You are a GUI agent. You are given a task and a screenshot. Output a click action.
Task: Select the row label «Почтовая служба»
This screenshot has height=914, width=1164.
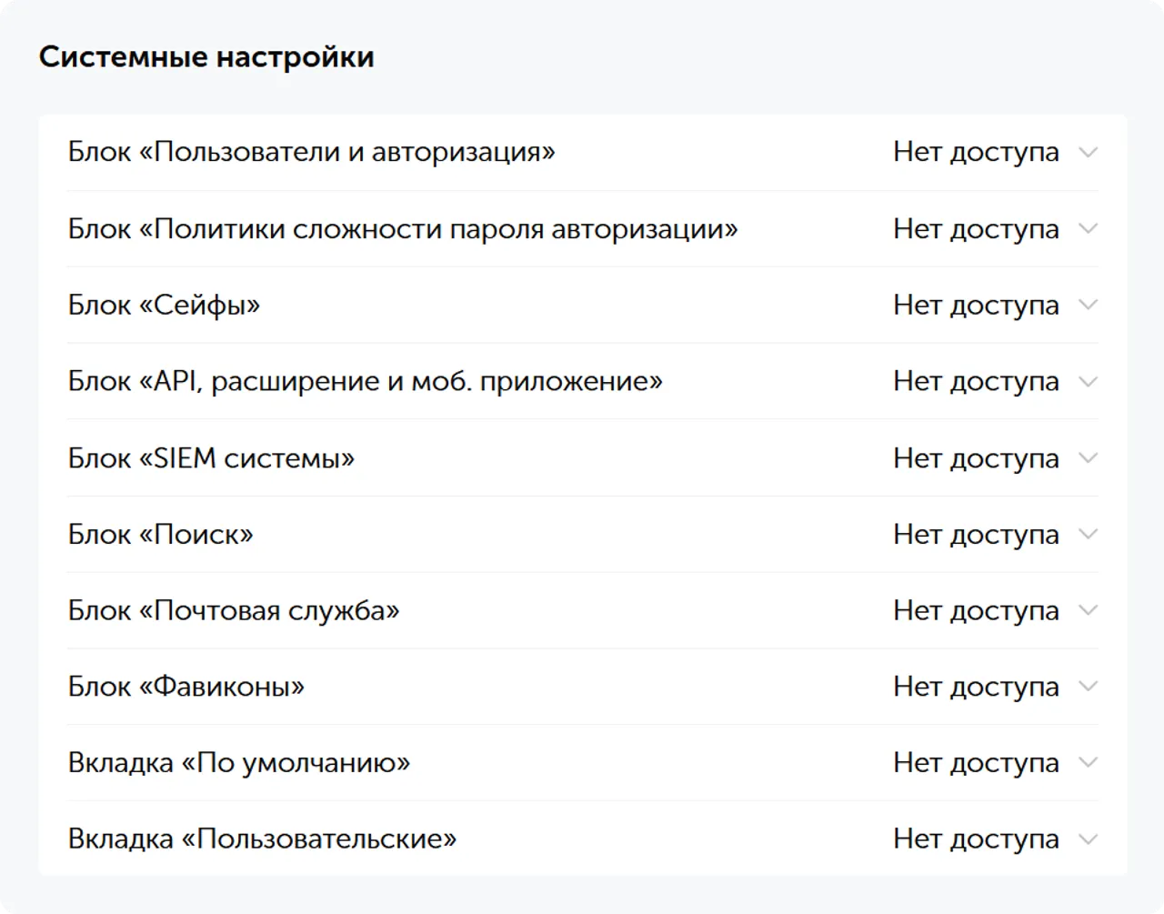[235, 610]
